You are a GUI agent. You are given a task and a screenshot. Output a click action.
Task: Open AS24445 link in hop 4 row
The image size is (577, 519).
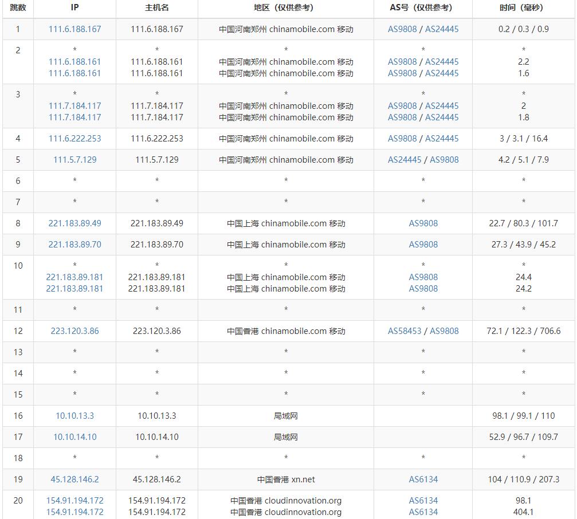(442, 139)
